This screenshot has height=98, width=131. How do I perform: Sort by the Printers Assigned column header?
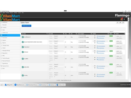pos(84,34)
